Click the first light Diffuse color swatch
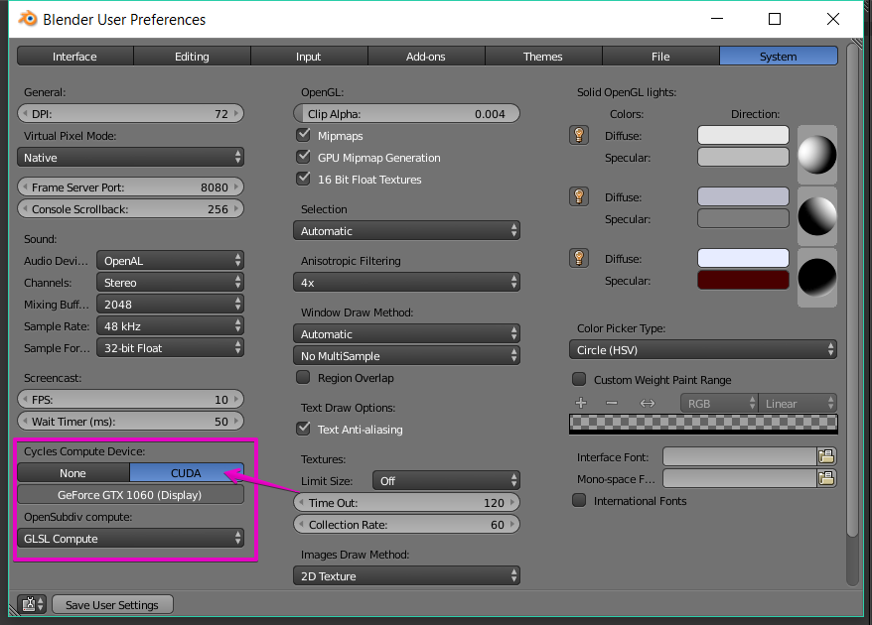Image resolution: width=872 pixels, height=625 pixels. pos(743,135)
